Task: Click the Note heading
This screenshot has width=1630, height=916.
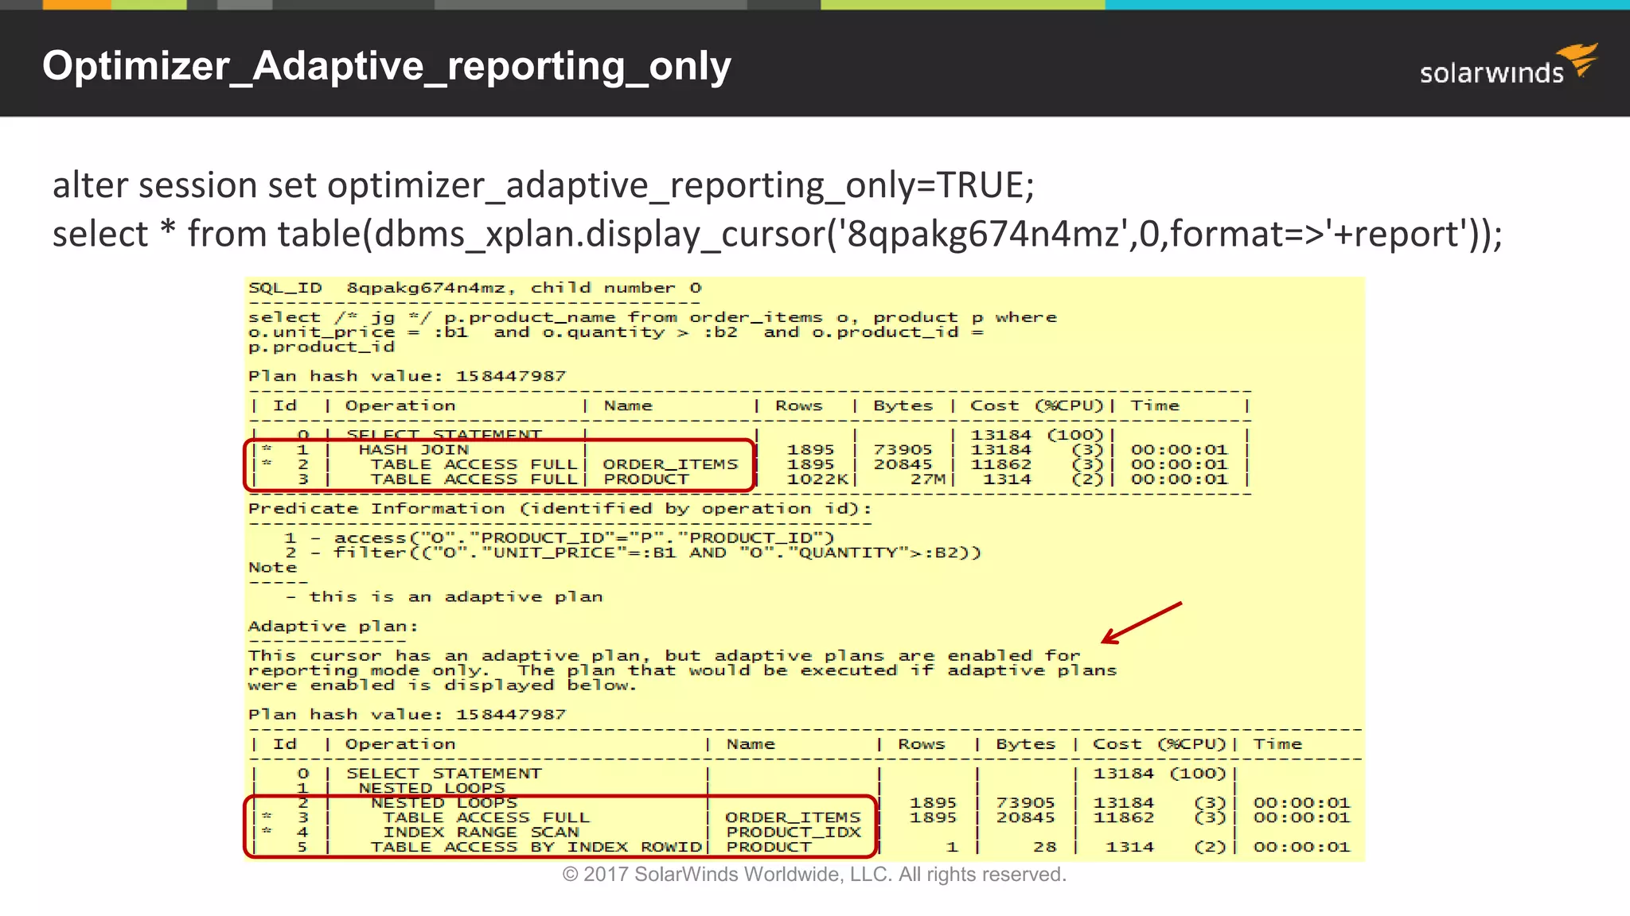Action: pos(272,568)
